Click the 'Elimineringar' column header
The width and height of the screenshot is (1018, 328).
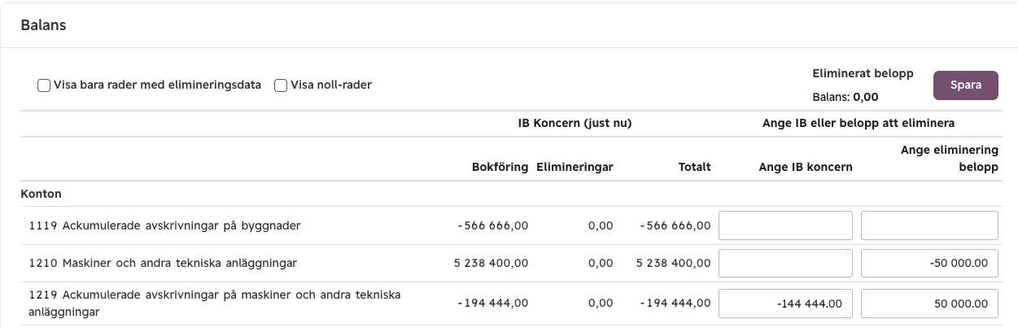[x=574, y=167]
